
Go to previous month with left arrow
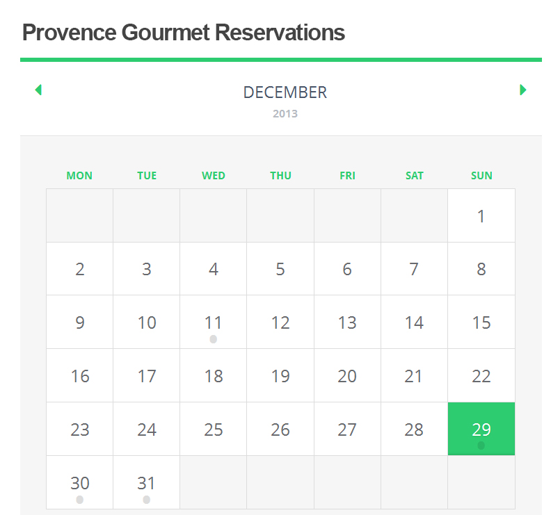pyautogui.click(x=38, y=90)
